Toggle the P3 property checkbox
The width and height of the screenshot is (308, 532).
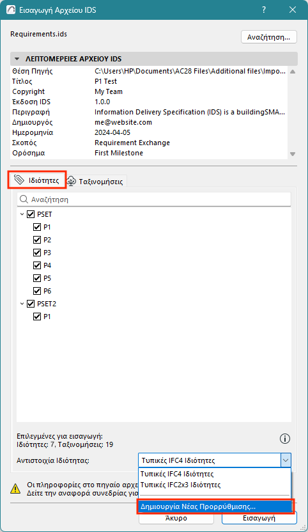tap(37, 253)
